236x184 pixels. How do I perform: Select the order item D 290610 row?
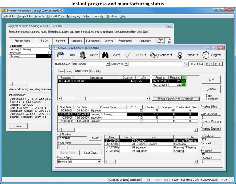coord(103,81)
